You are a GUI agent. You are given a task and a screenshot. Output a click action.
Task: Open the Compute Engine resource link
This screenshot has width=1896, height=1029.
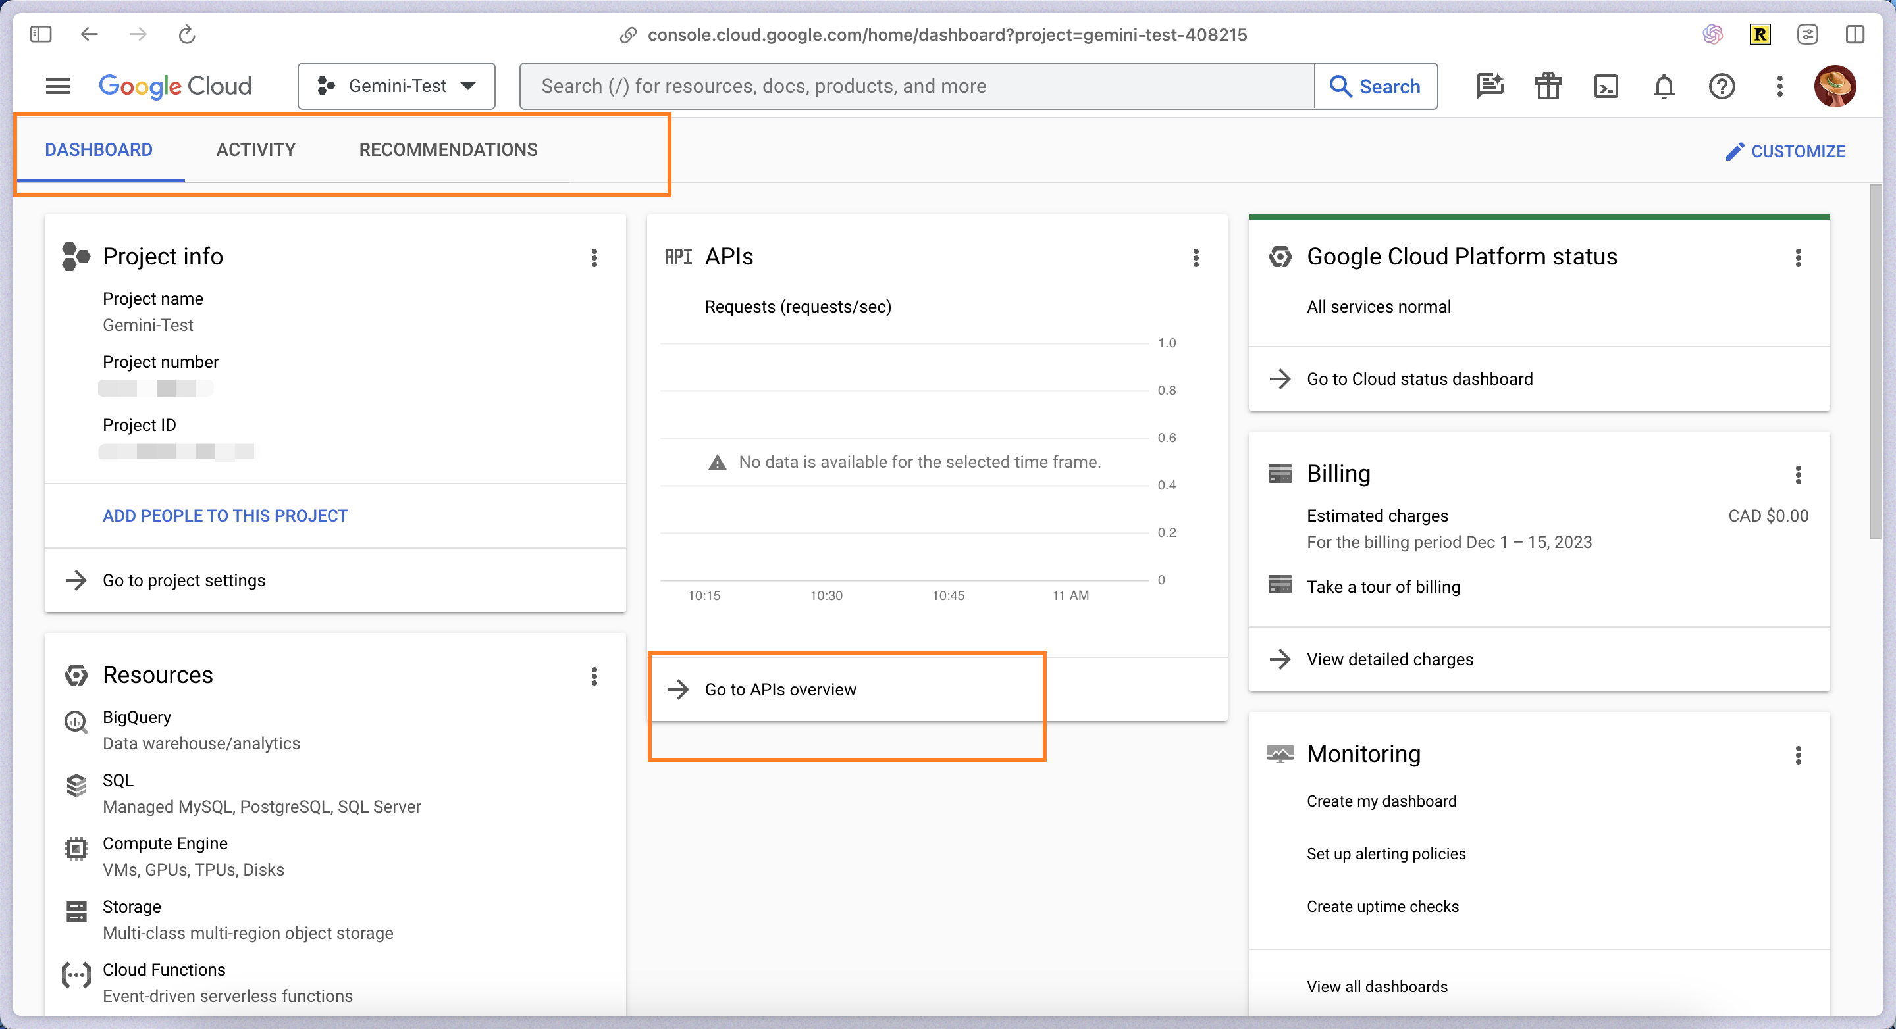click(165, 843)
